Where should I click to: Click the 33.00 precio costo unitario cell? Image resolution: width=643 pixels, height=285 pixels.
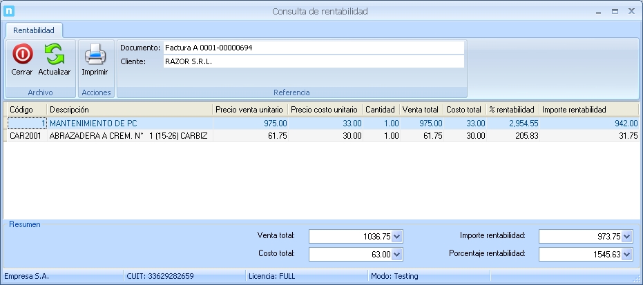click(325, 124)
